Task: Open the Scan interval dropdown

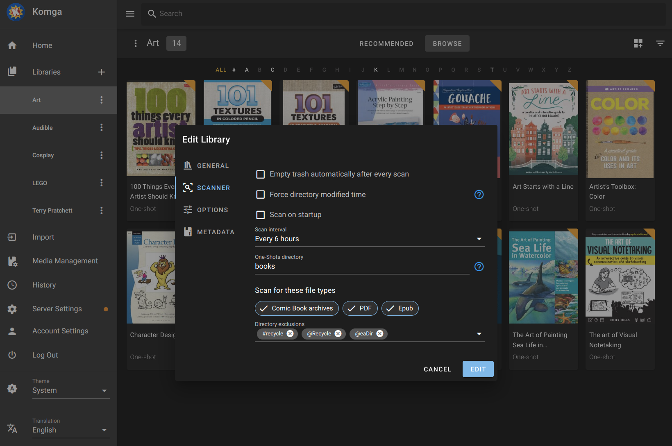Action: tap(369, 239)
